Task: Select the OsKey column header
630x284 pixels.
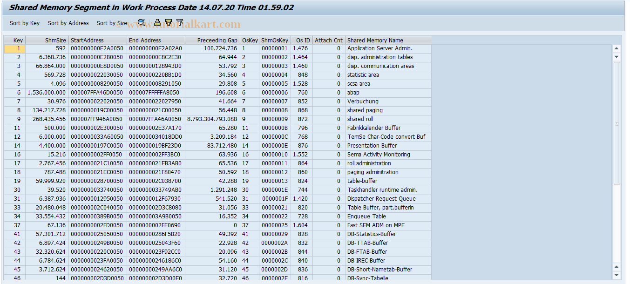Action: coord(250,40)
